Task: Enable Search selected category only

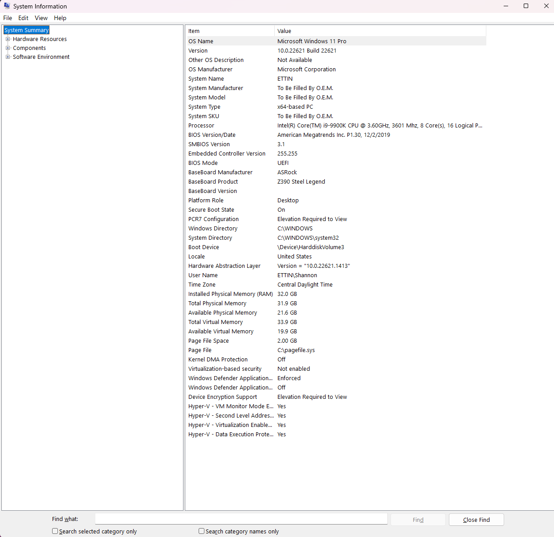Action: pyautogui.click(x=55, y=531)
